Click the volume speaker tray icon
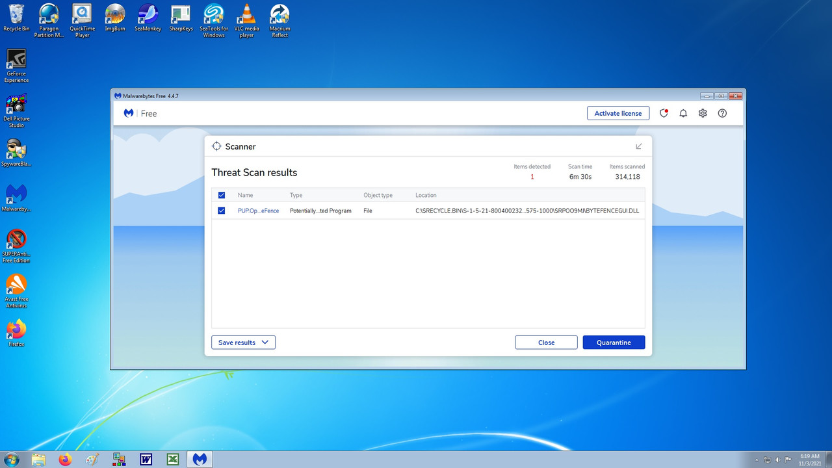This screenshot has height=468, width=832. point(777,460)
